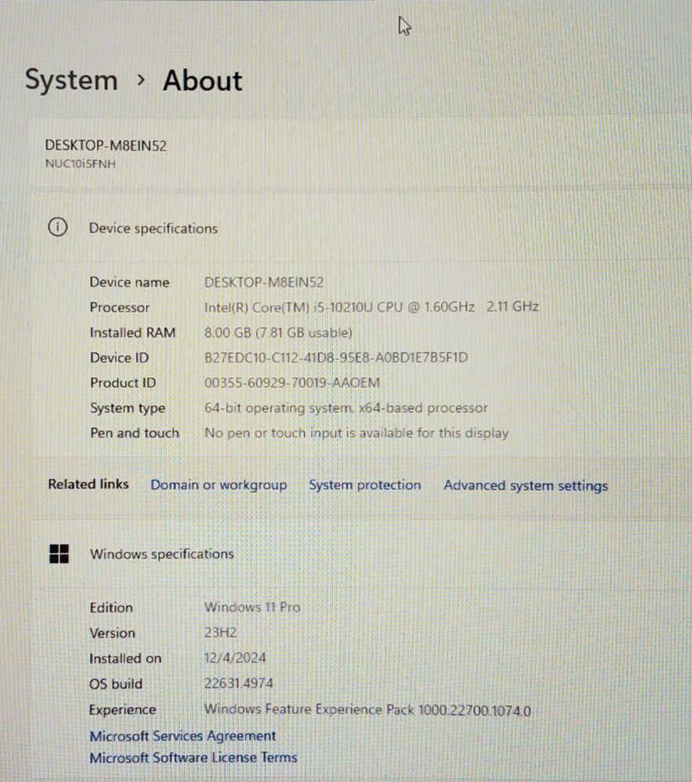Image resolution: width=692 pixels, height=782 pixels.
Task: Select the Processor value Intel Core i5-10210U
Action: (371, 307)
